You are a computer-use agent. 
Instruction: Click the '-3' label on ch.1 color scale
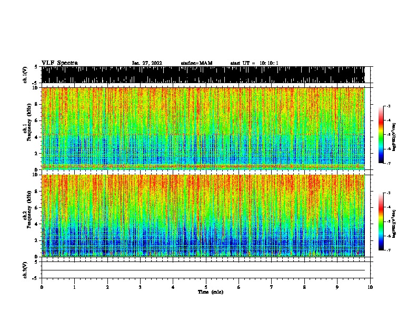click(x=389, y=106)
